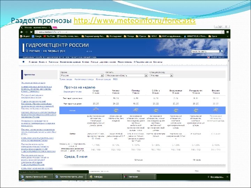251x188 pixels.
Task: Open the Главная menu item
Action: point(33,62)
